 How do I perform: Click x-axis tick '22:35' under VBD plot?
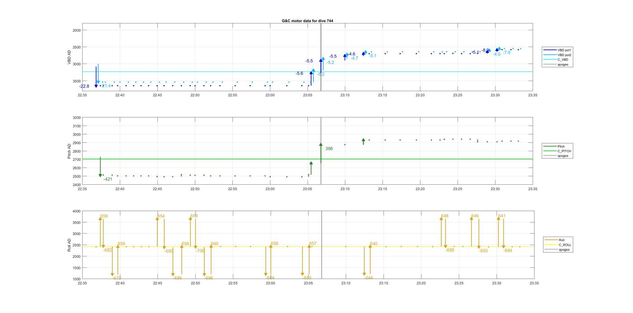82,95
